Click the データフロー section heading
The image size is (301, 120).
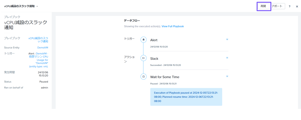coord(132,20)
